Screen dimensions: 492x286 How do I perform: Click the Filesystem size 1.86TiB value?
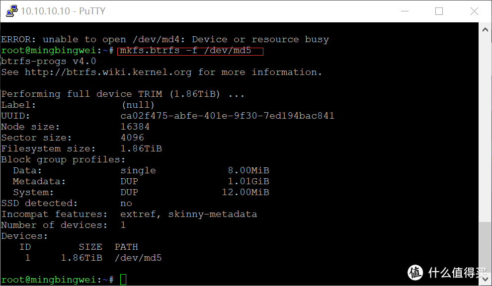(141, 149)
